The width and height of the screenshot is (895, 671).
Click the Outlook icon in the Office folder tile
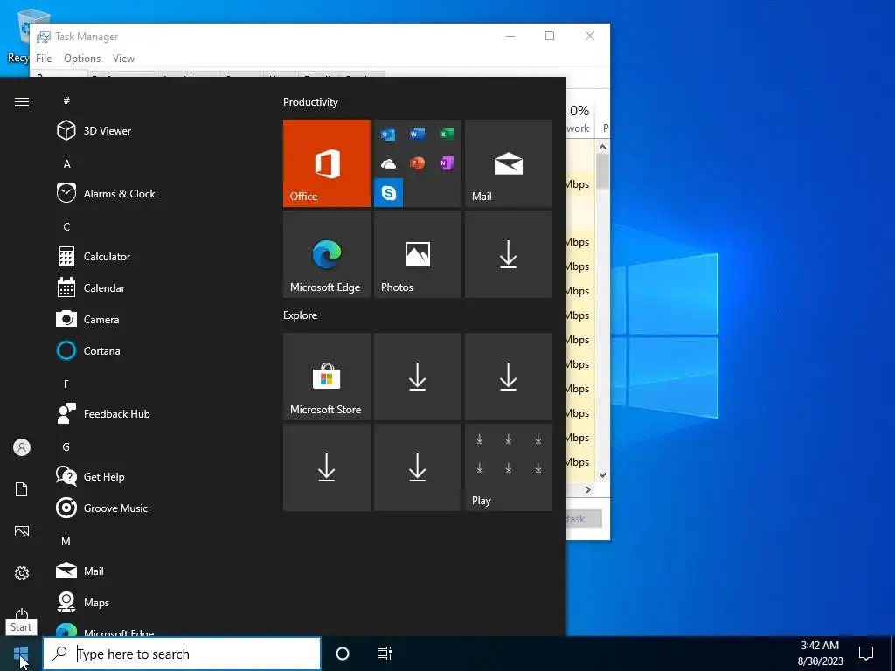(x=388, y=134)
